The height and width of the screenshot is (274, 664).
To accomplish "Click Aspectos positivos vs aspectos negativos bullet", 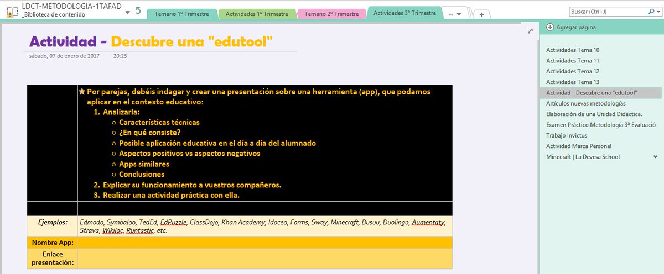I will tap(189, 154).
